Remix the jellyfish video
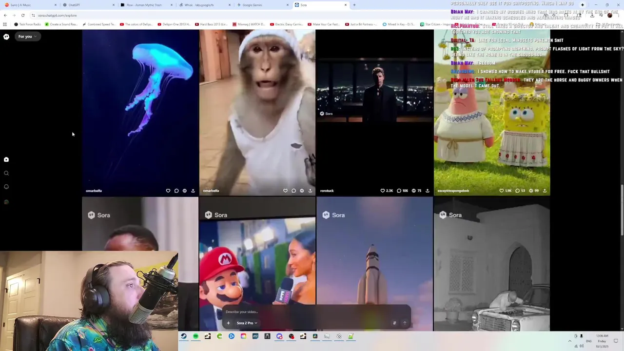This screenshot has height=351, width=624. pyautogui.click(x=184, y=191)
